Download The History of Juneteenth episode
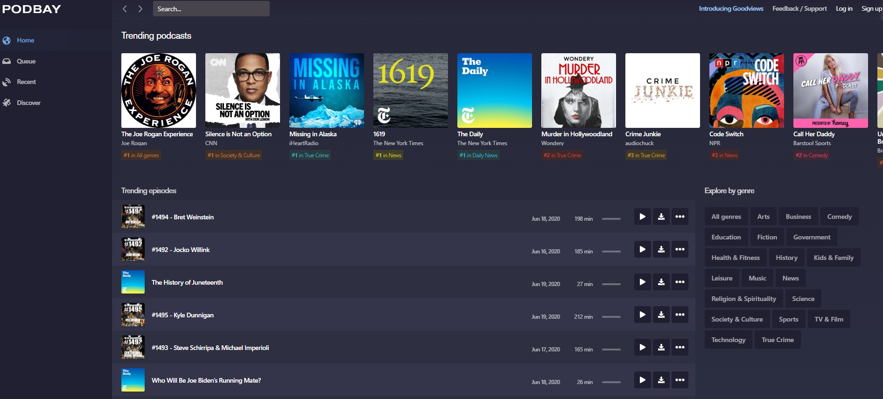This screenshot has height=399, width=883. [661, 282]
